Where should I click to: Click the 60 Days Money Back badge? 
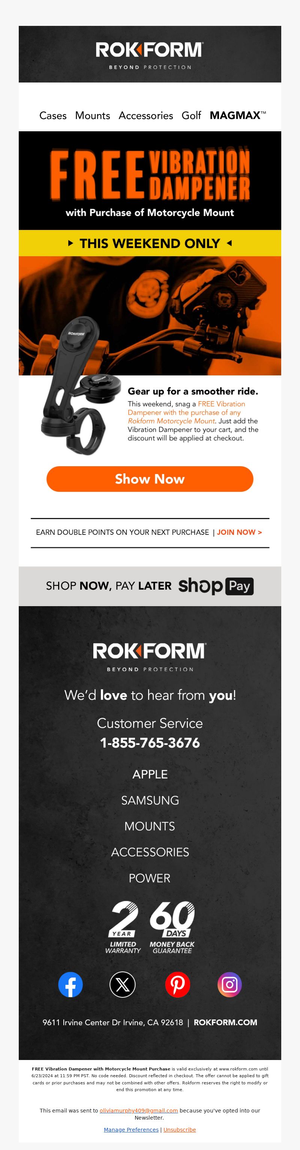coord(172,927)
